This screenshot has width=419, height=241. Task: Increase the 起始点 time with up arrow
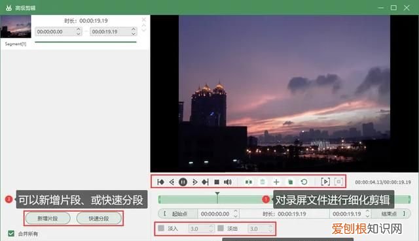pos(236,212)
